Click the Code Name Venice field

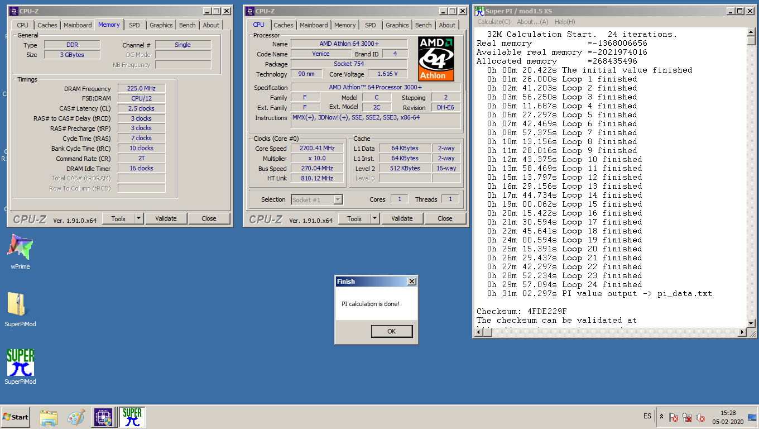point(321,54)
